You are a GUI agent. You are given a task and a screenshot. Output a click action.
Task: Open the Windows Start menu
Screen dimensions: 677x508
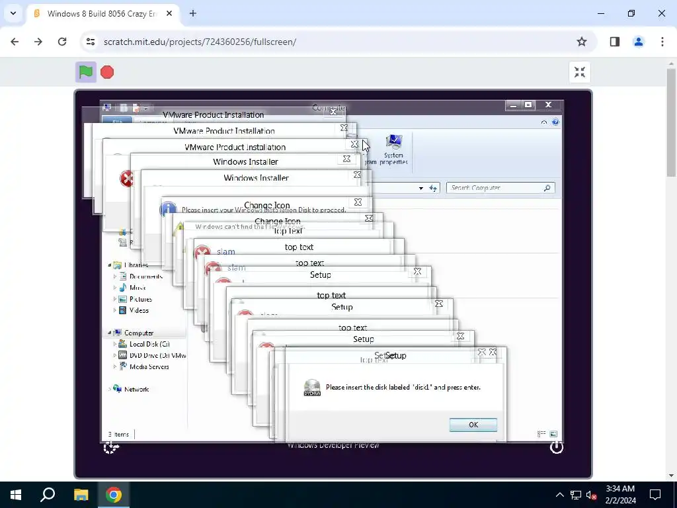click(x=16, y=495)
